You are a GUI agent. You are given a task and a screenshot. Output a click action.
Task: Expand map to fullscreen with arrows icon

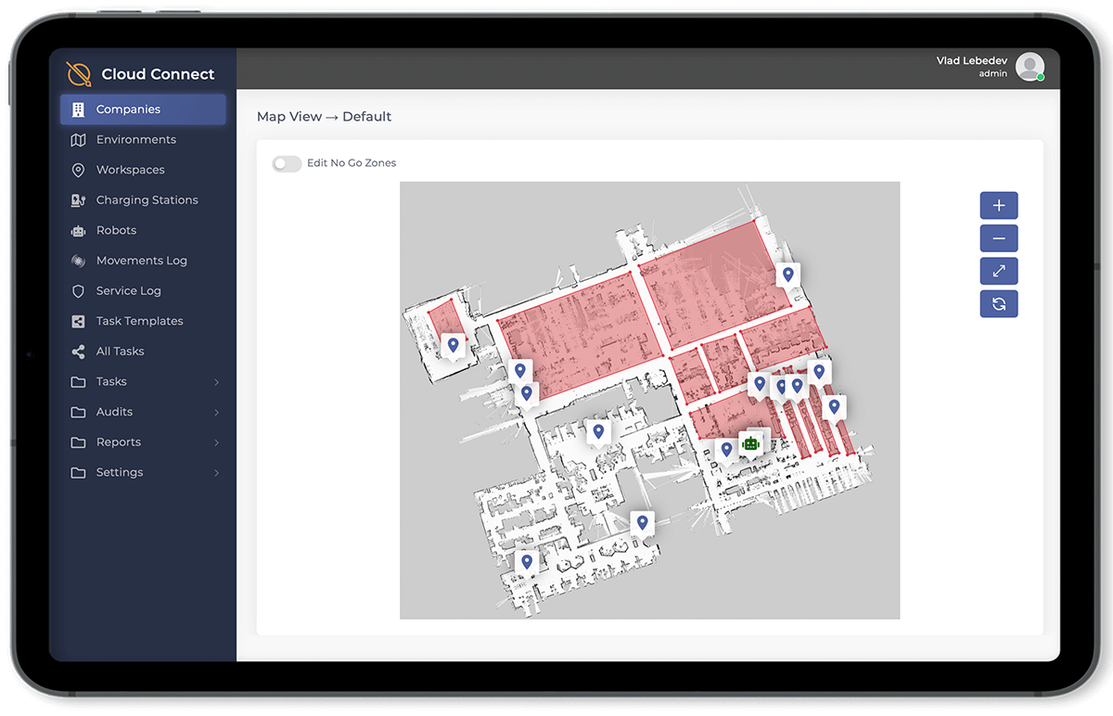999,271
